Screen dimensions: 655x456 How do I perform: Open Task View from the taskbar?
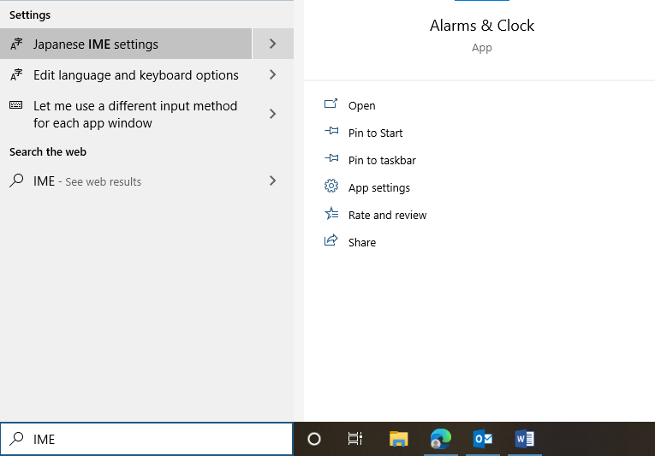pos(355,439)
